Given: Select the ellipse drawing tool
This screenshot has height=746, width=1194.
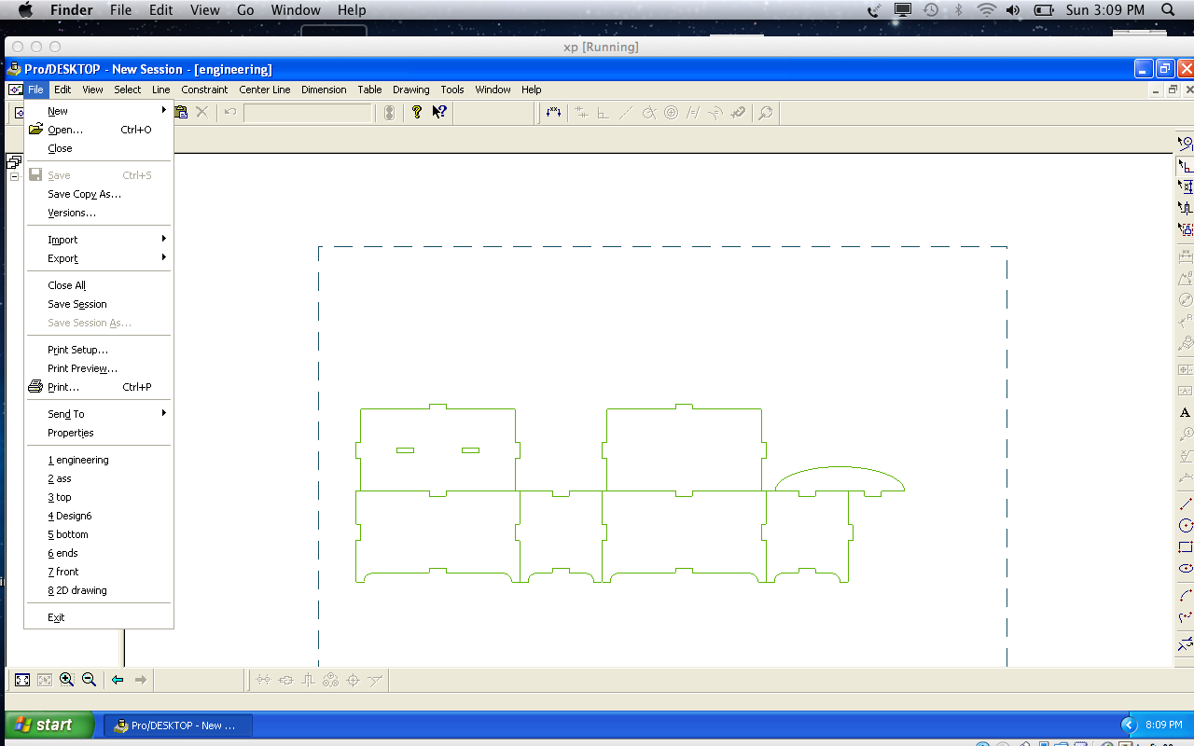Looking at the screenshot, I should tap(1185, 569).
